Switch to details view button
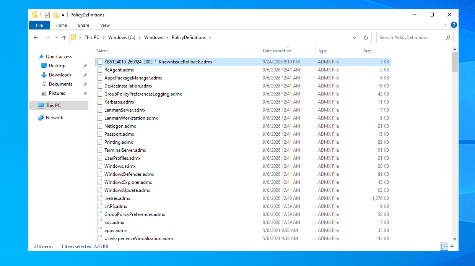This screenshot has height=266, width=475. tap(444, 247)
